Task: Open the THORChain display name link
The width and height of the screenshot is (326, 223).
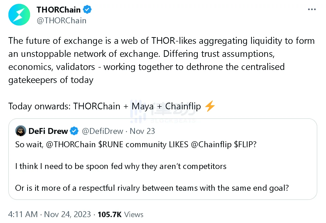Action: [58, 10]
